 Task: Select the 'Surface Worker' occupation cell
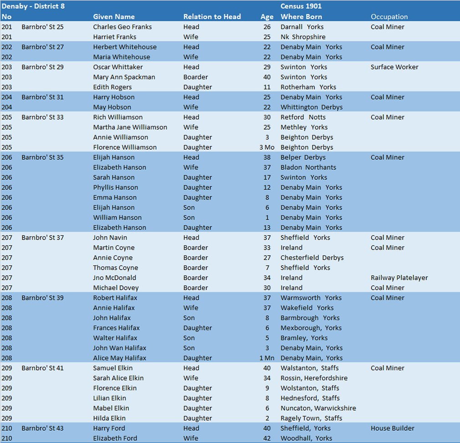tap(394, 67)
